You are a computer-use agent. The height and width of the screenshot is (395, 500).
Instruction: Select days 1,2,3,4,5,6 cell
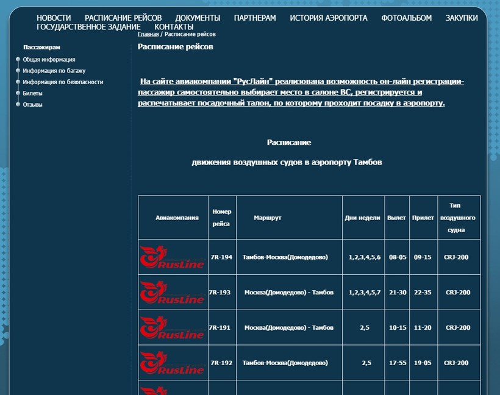click(363, 257)
